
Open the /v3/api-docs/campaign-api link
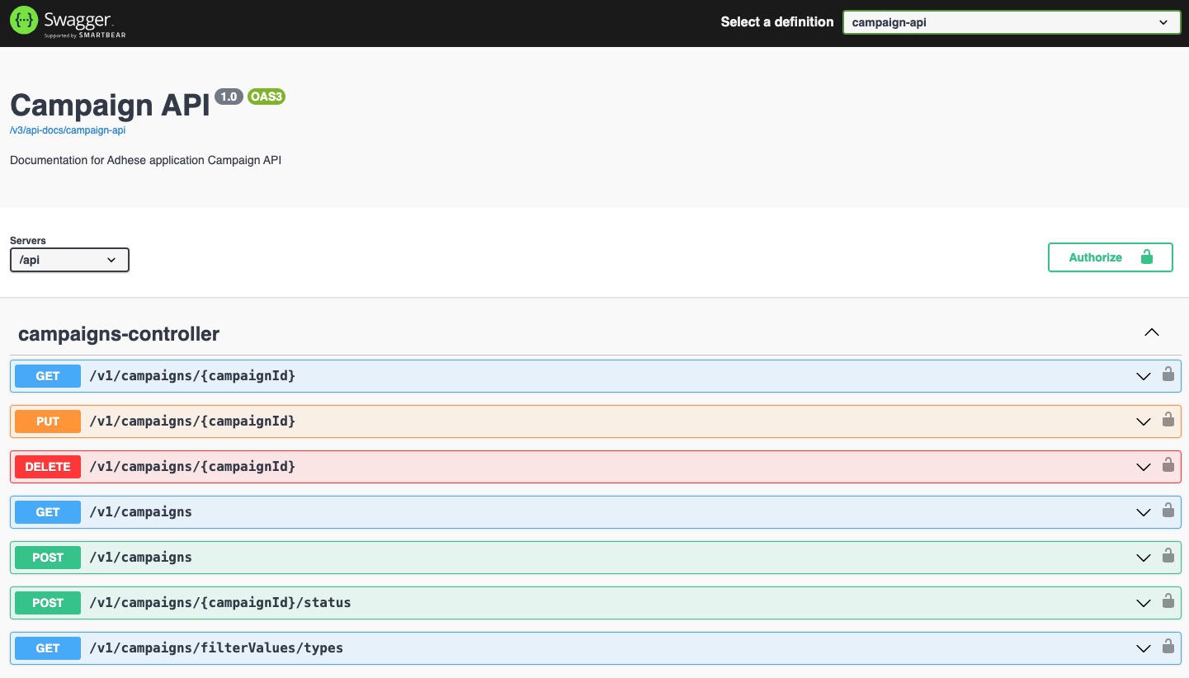[x=68, y=130]
